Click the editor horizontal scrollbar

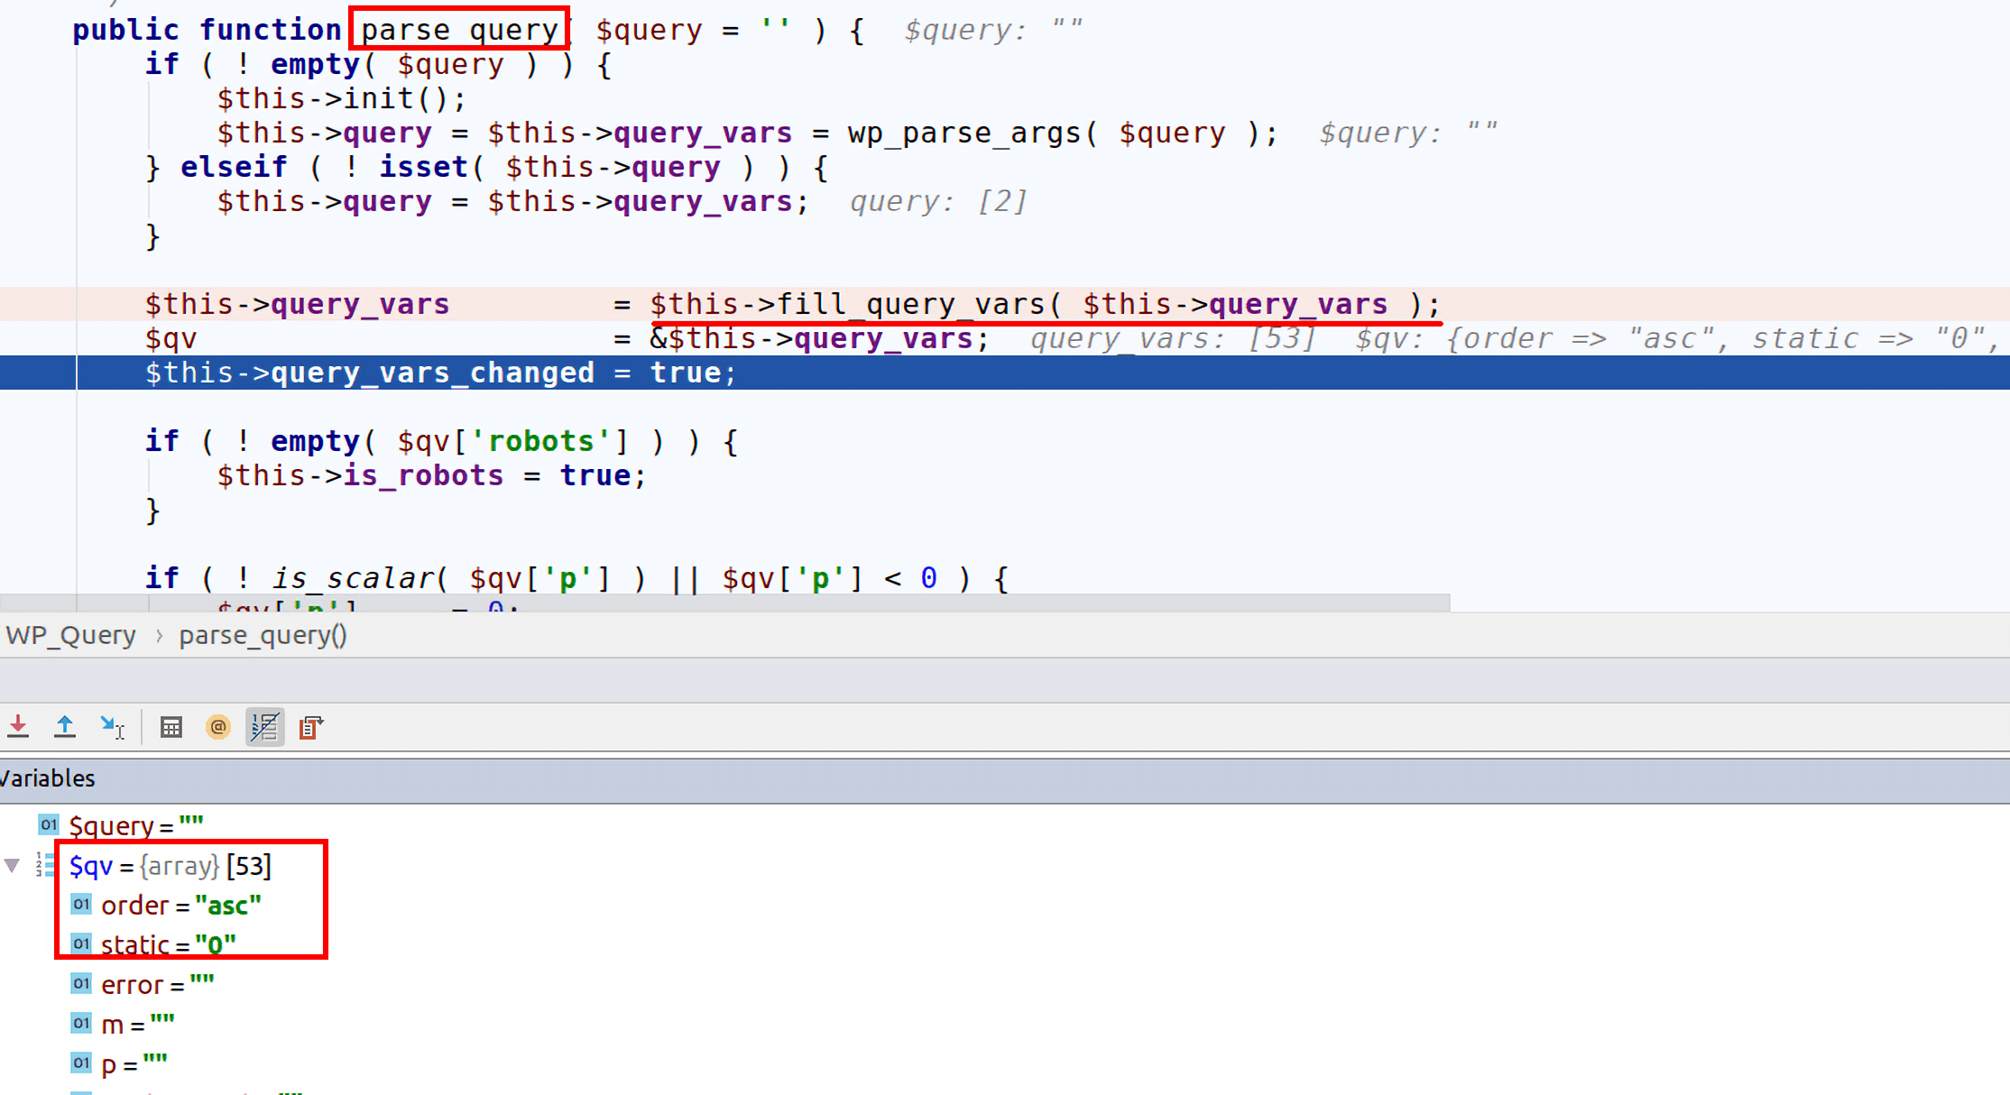(x=725, y=602)
